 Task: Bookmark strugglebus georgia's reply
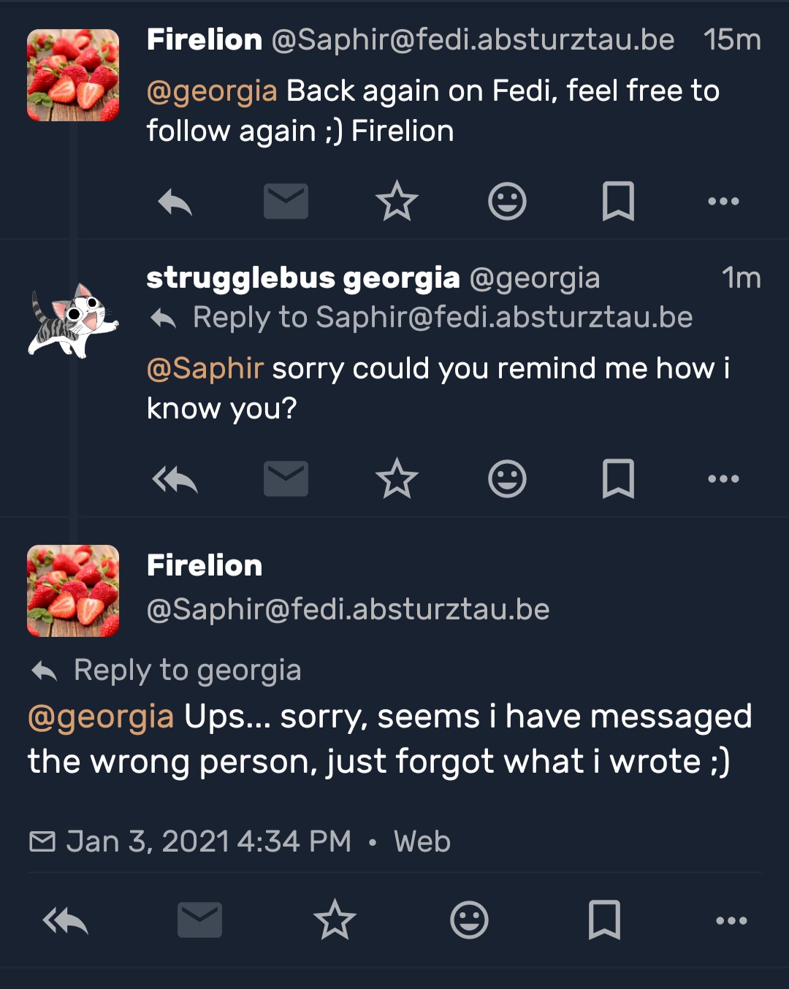(618, 479)
